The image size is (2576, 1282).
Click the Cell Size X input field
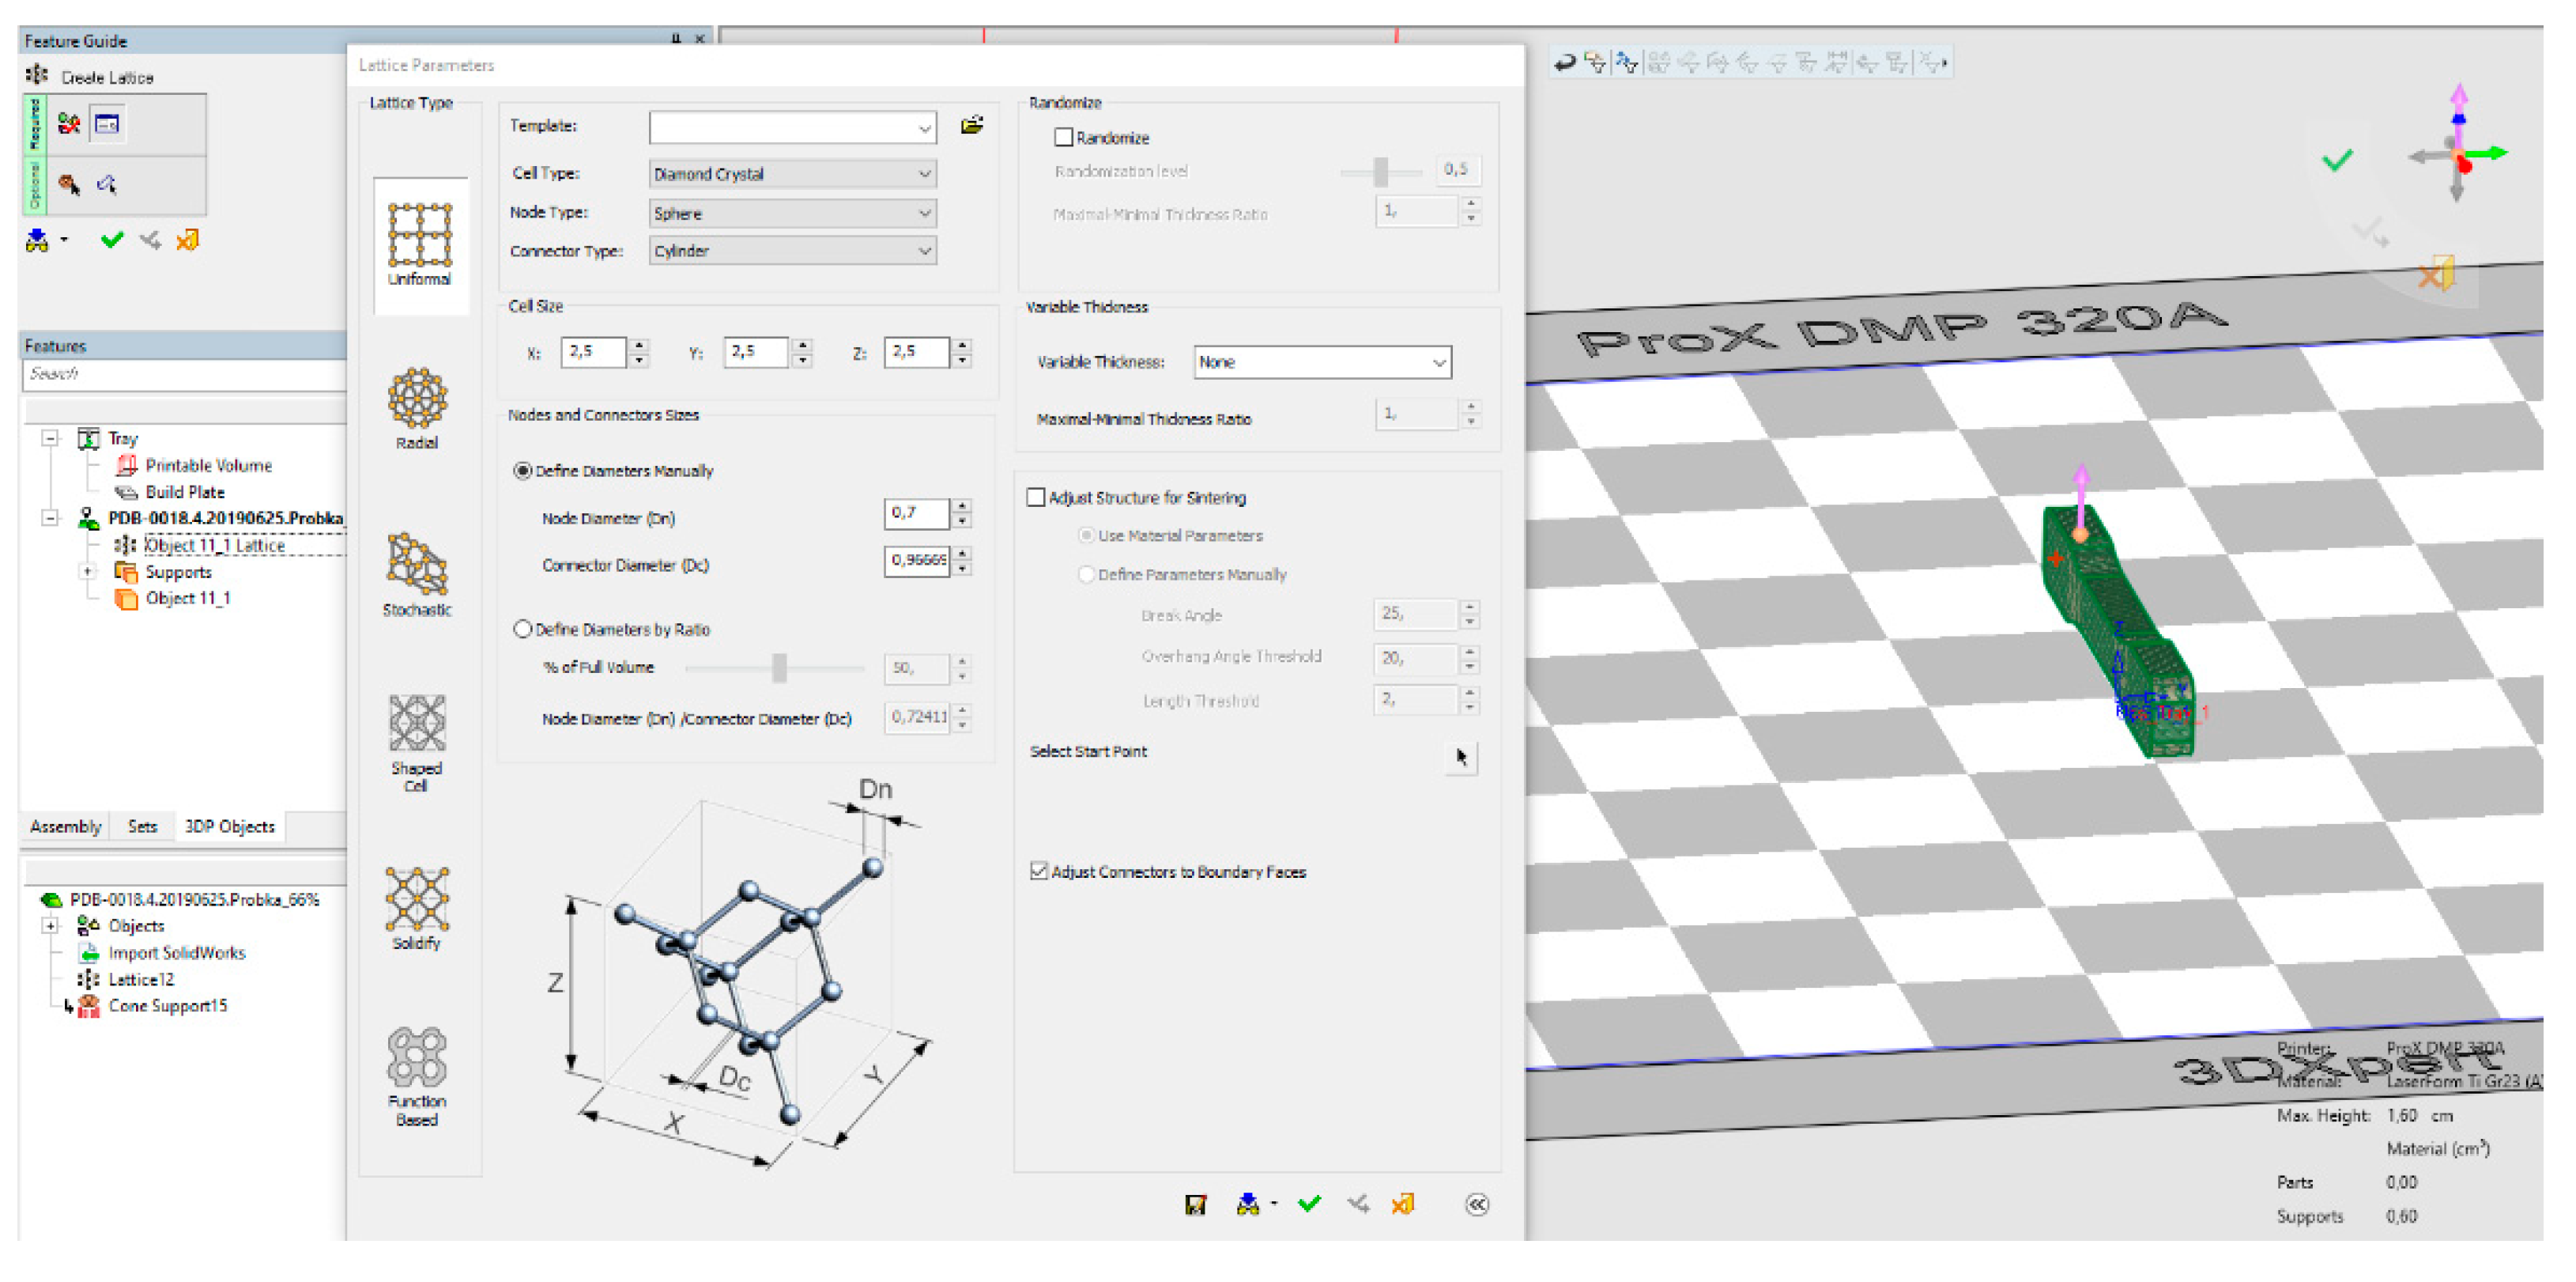(593, 352)
